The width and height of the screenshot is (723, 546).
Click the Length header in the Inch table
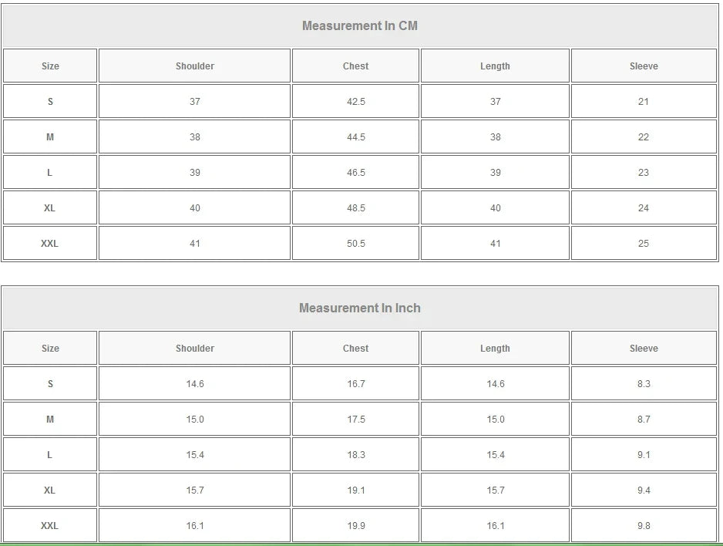point(495,349)
